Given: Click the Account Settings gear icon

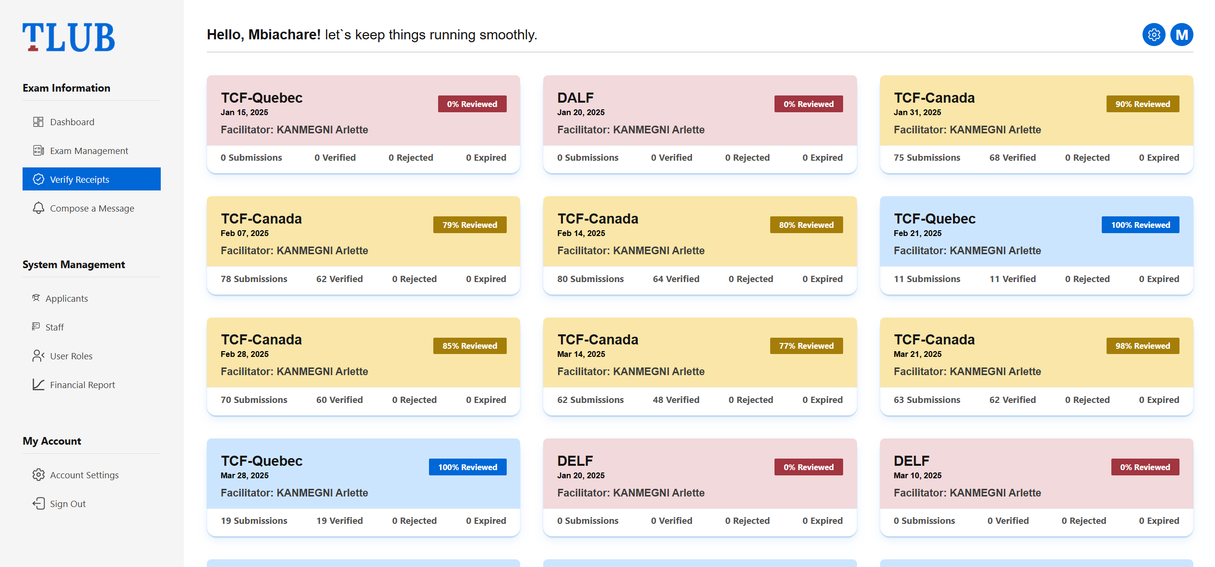Looking at the screenshot, I should pyautogui.click(x=38, y=475).
